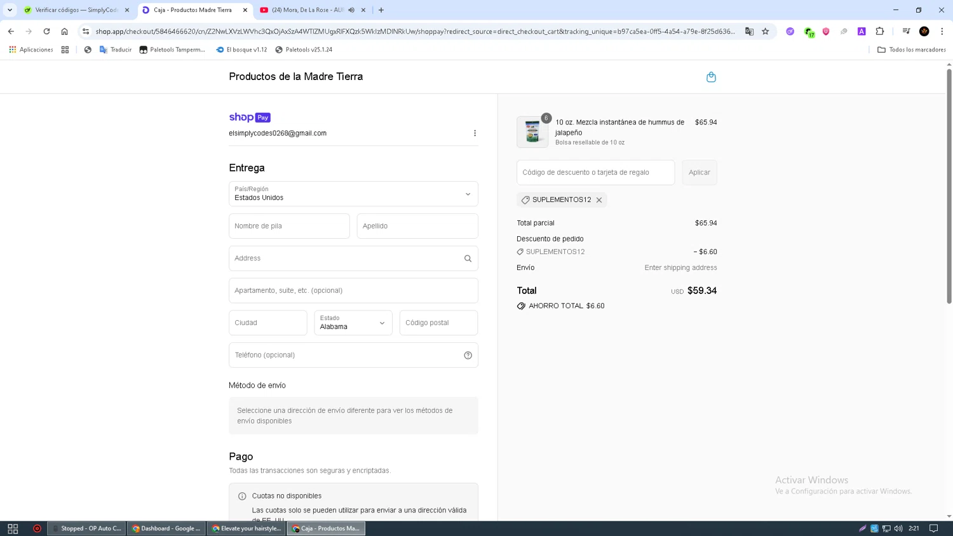Viewport: 953px width, 536px height.
Task: Switch to the YouTube Mora, De La Rose tab
Action: (307, 10)
